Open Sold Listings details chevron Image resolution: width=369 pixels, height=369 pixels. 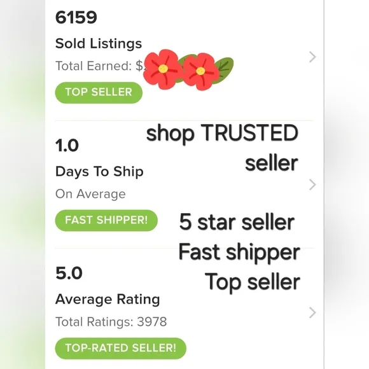click(x=312, y=57)
